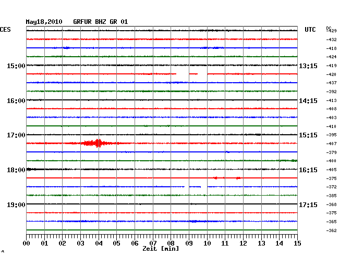The width and height of the screenshot is (339, 257).
Task: Click minute axis label 04
Action: point(99,243)
